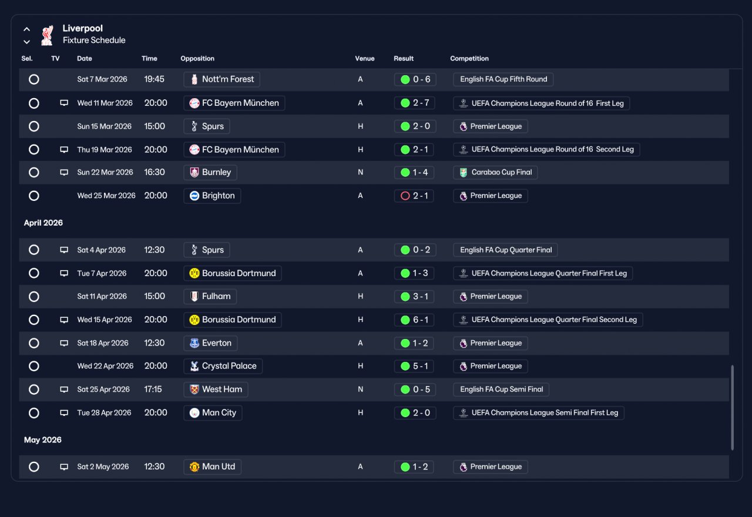The image size is (752, 517).
Task: Sort by the Time column header
Action: coord(149,59)
